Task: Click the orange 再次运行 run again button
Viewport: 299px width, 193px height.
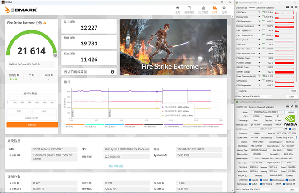Action: [32, 124]
